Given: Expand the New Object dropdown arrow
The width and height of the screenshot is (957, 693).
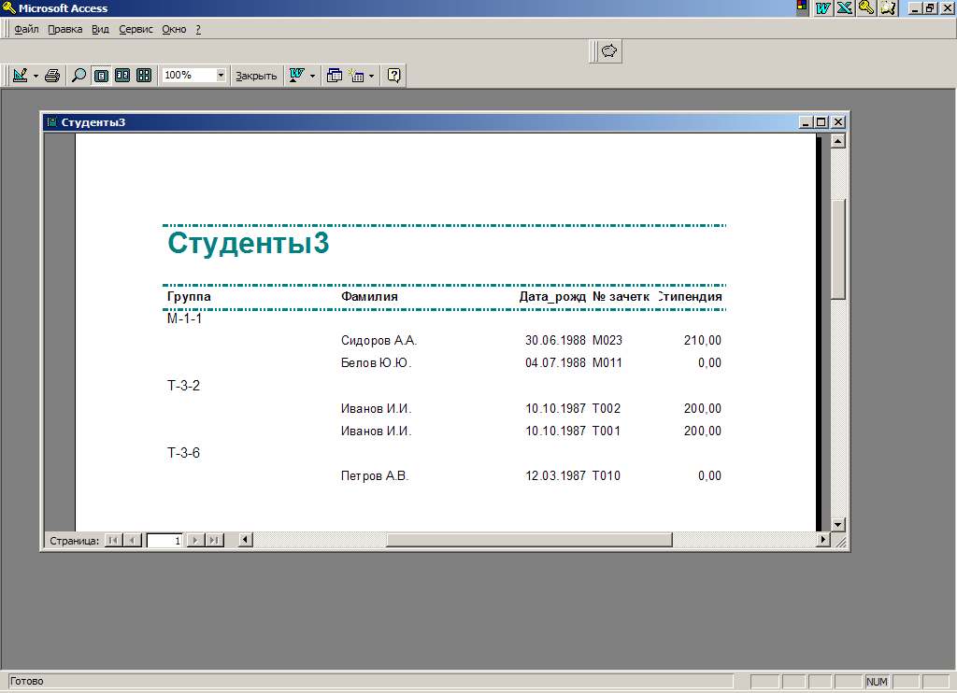Looking at the screenshot, I should point(371,77).
